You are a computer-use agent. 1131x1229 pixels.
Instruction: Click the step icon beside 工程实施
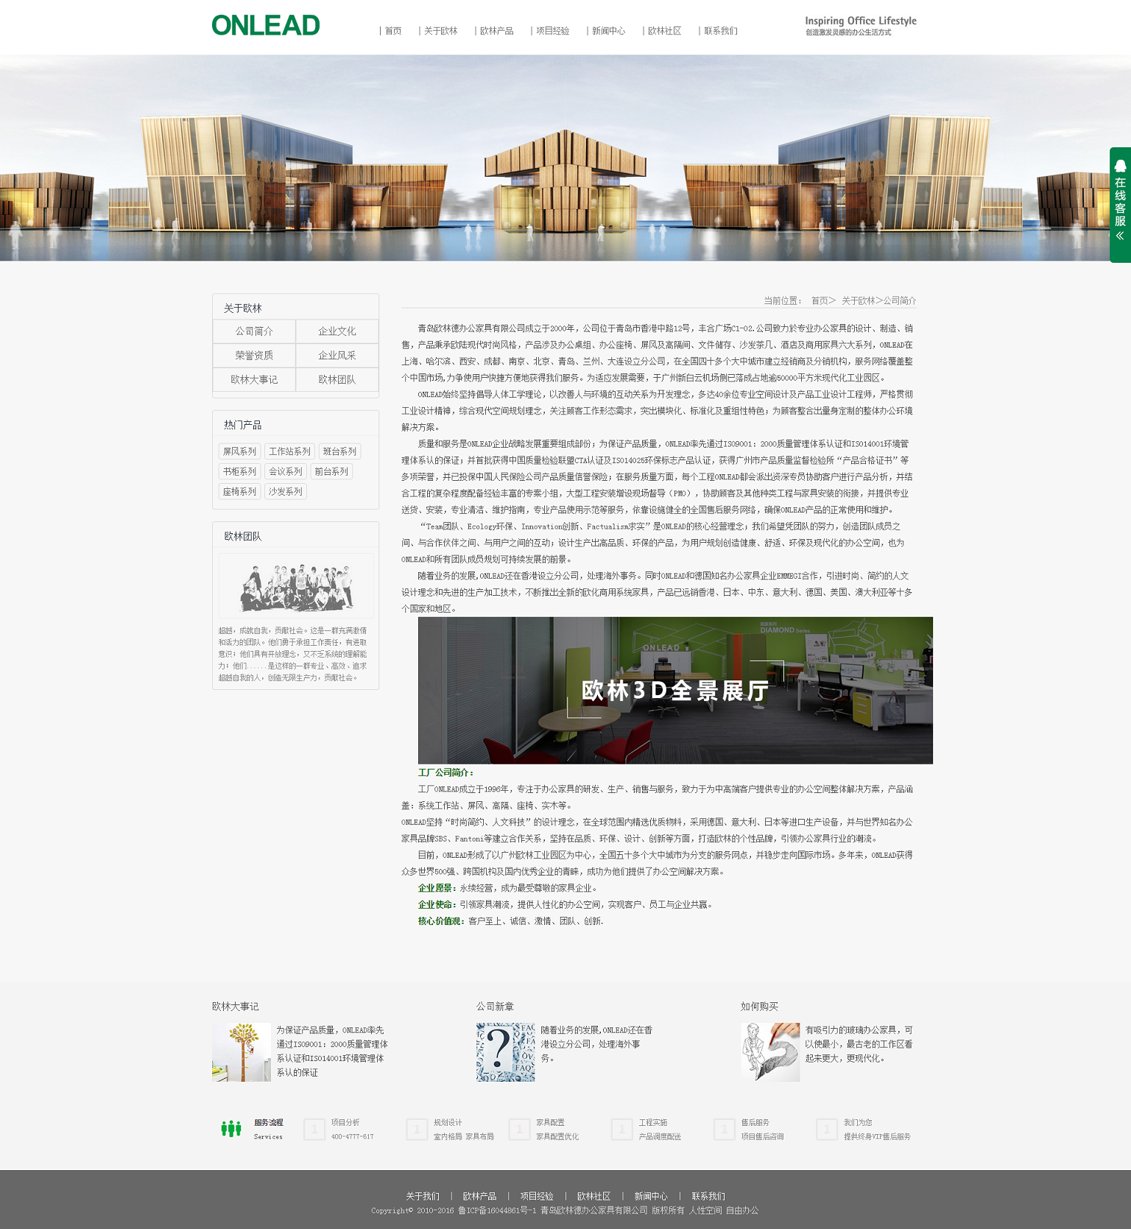621,1129
